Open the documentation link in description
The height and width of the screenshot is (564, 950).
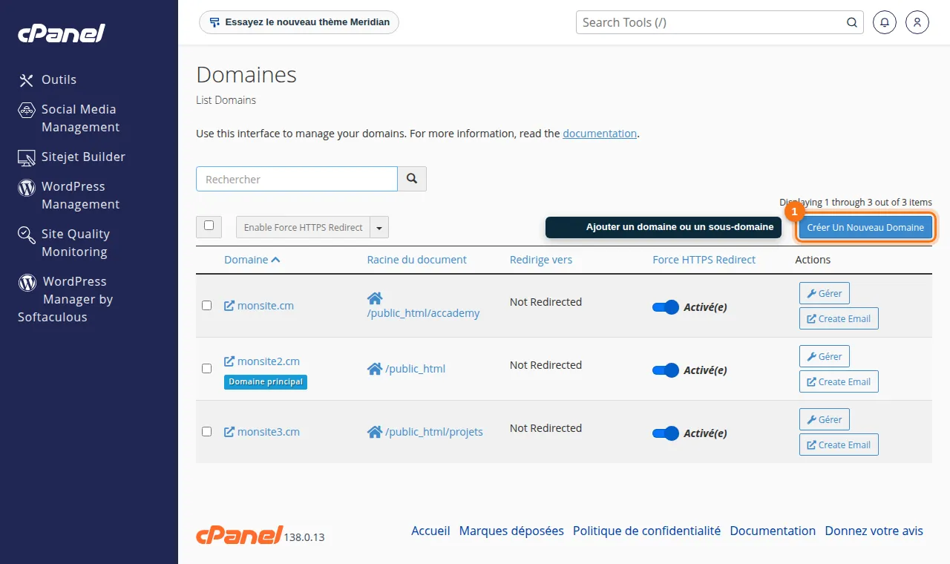(600, 134)
